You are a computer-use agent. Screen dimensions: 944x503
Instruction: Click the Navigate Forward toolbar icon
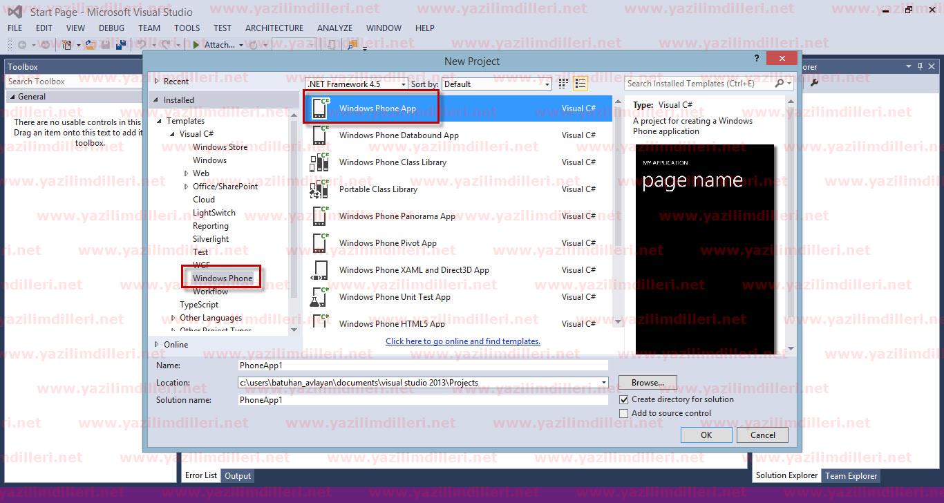click(x=45, y=45)
